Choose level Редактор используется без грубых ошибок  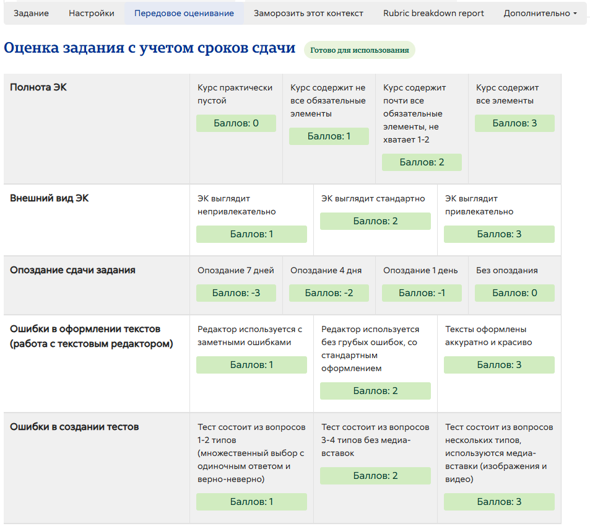(x=370, y=349)
